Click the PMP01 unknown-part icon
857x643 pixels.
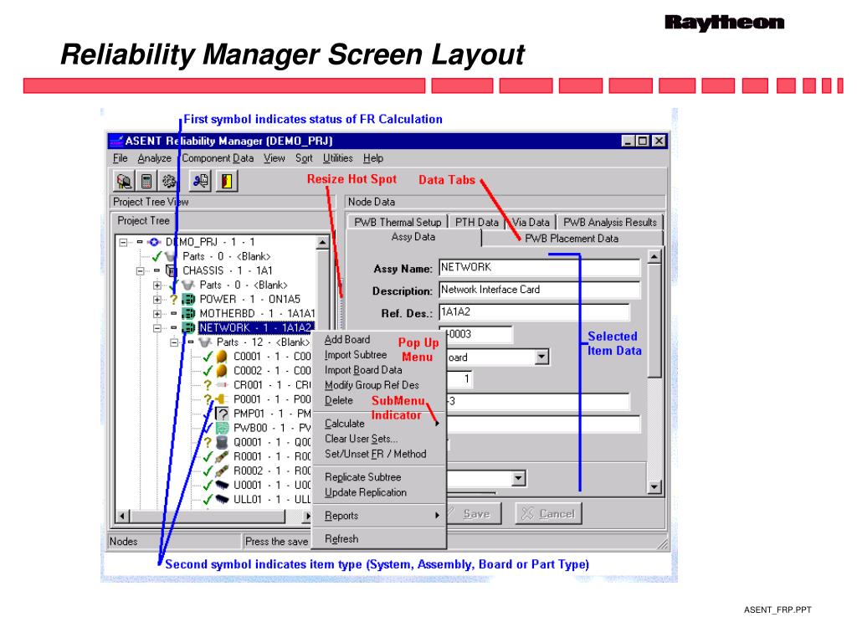(x=222, y=414)
